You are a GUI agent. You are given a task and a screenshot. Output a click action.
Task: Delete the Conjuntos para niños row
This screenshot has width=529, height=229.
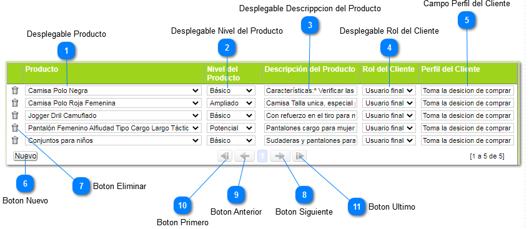[x=15, y=140]
